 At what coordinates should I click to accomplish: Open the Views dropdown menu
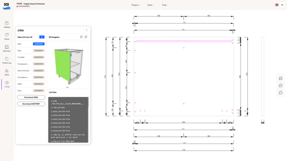pos(151,5)
